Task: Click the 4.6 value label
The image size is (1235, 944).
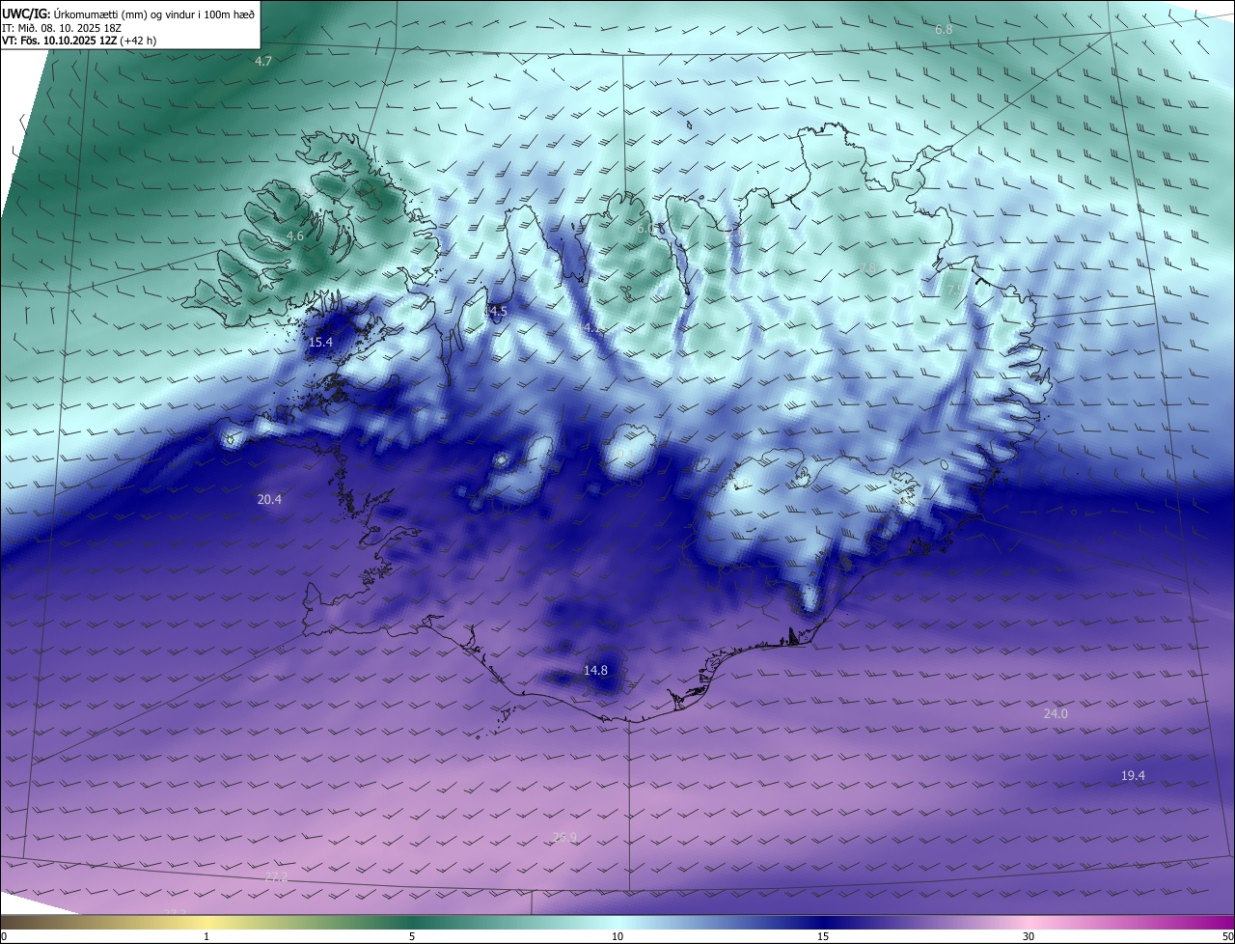Action: (x=295, y=236)
